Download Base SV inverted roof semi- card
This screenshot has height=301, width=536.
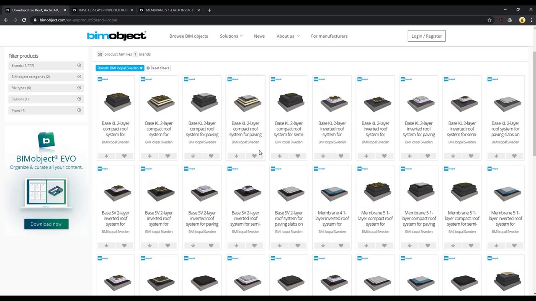point(236,245)
